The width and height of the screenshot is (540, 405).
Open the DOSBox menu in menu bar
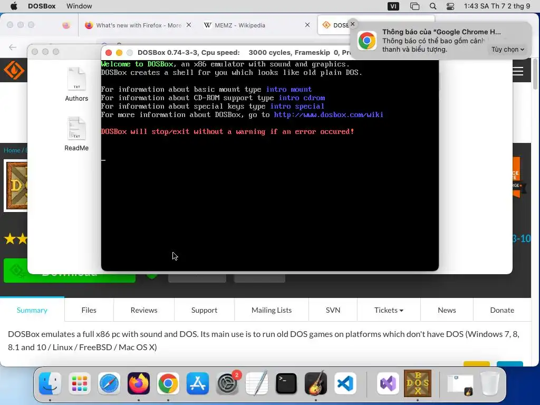[x=42, y=6]
